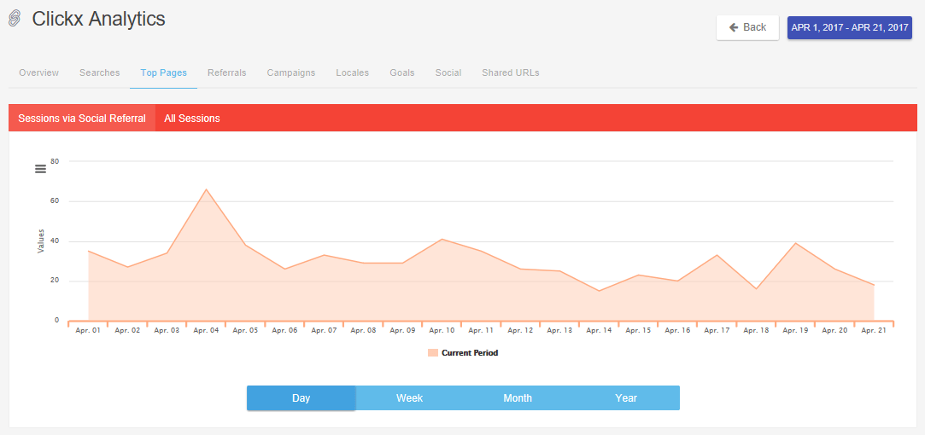The image size is (925, 435).
Task: Toggle the Current Period legend swatch
Action: (433, 353)
